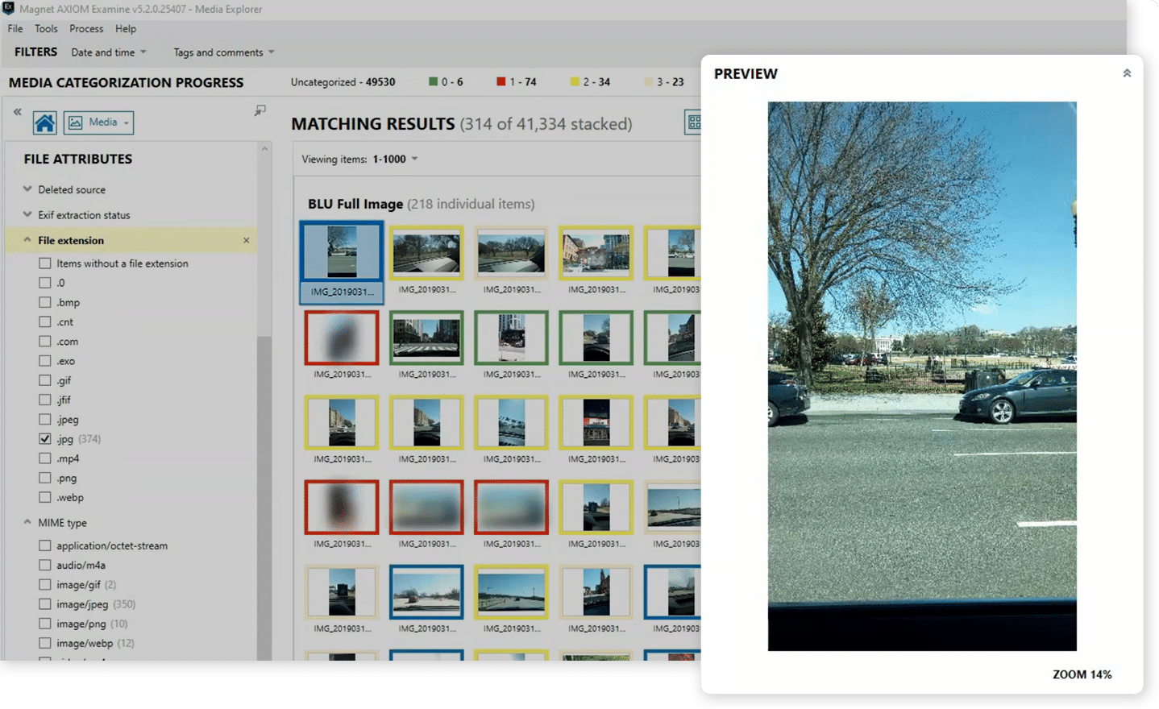Enable the .png file extension checkbox
1159x709 pixels.
[x=45, y=478]
